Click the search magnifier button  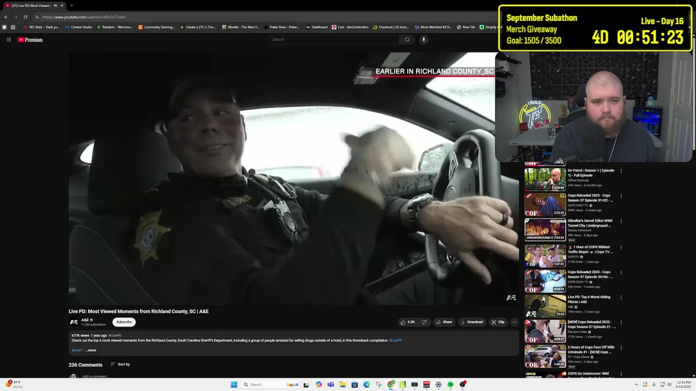(x=407, y=40)
